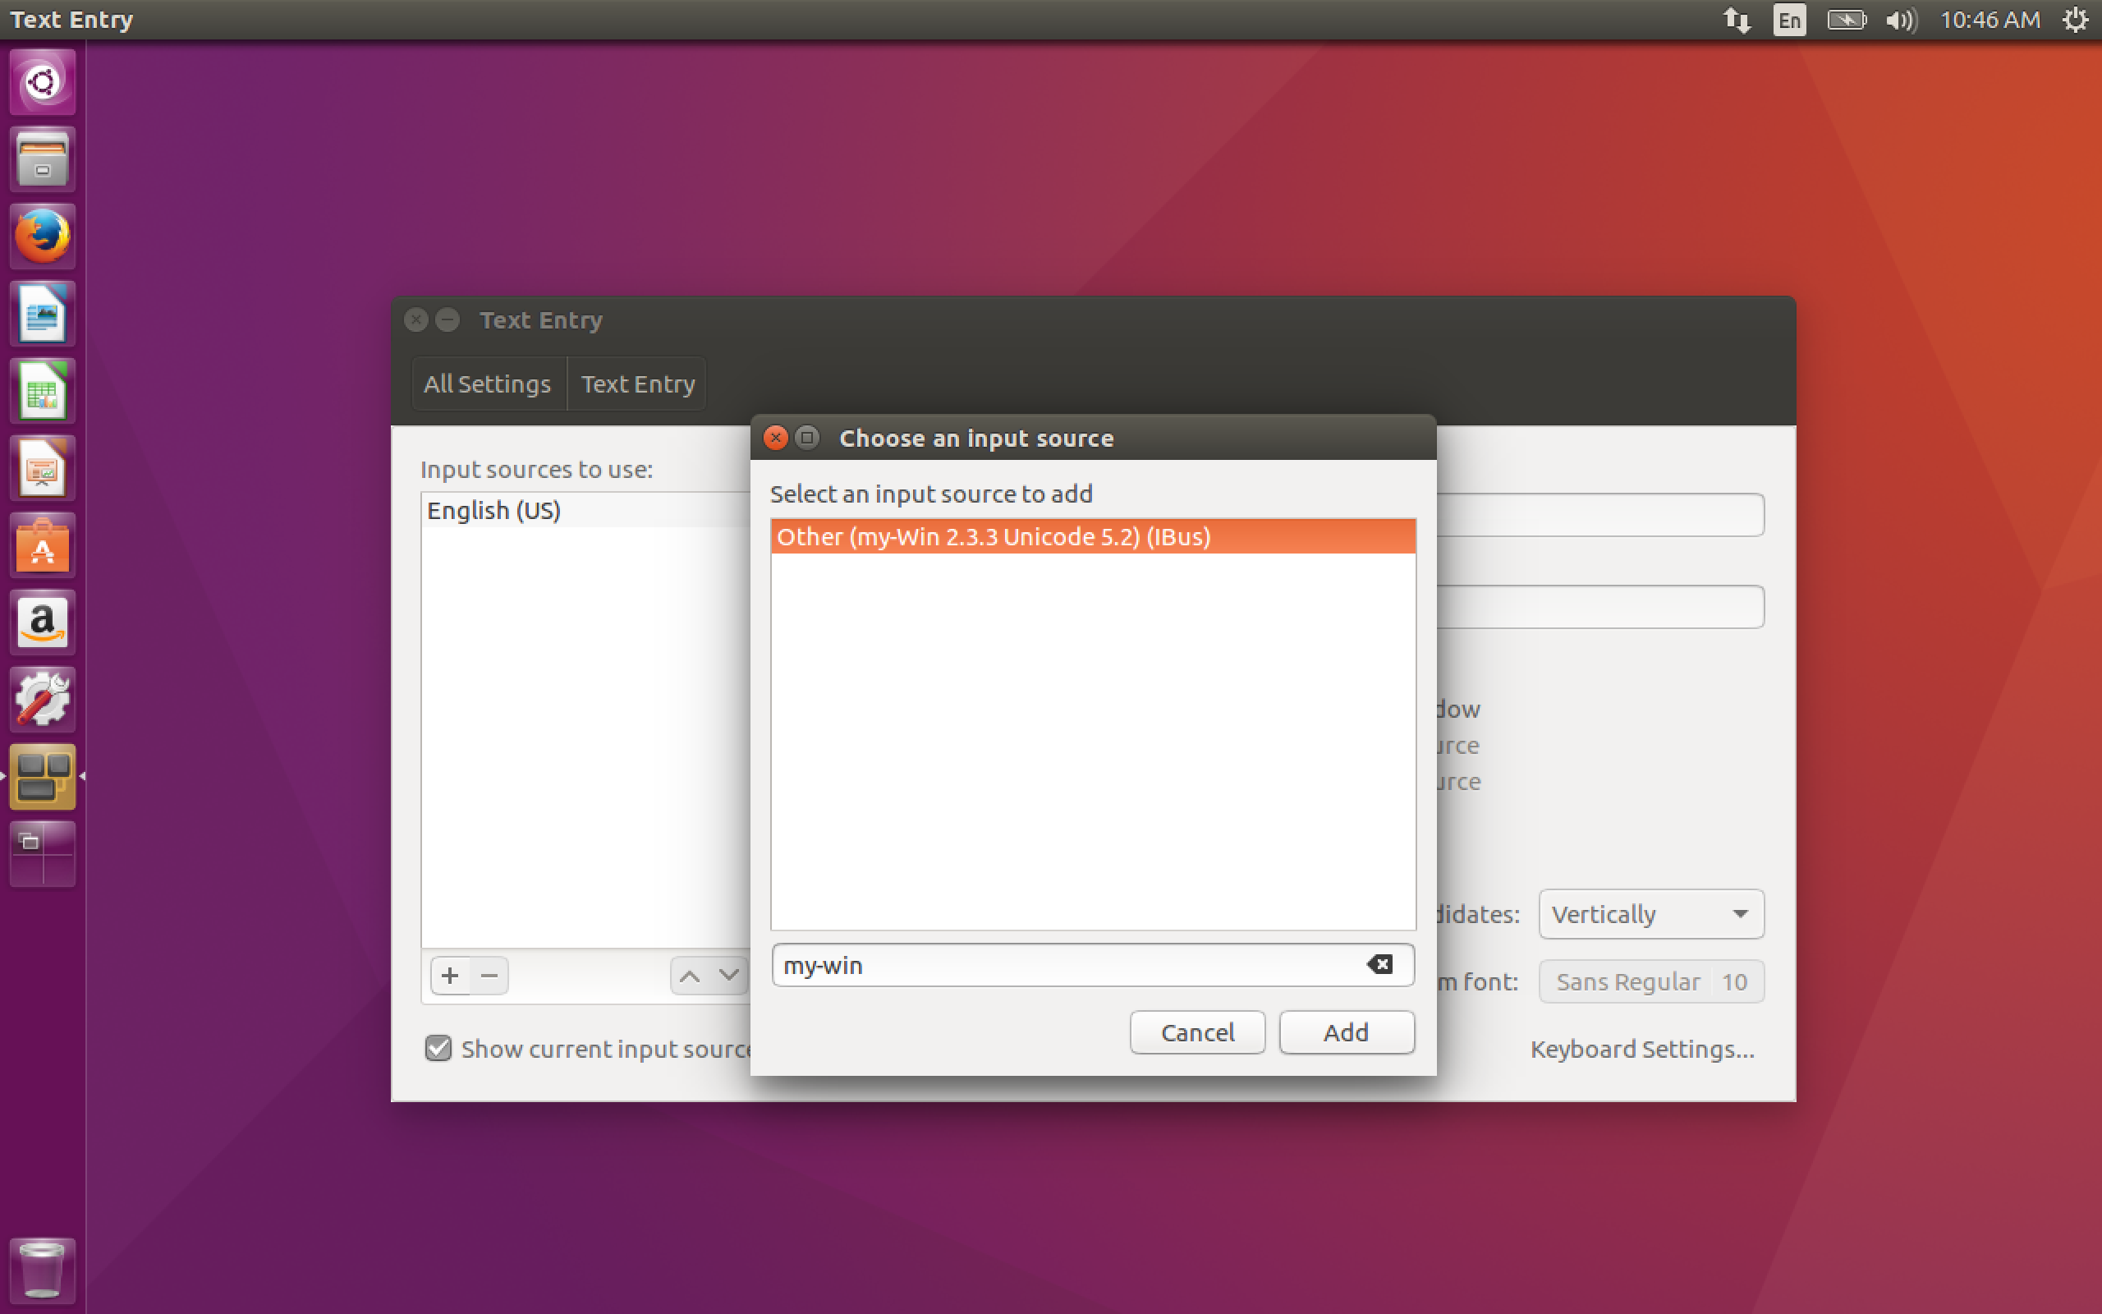The height and width of the screenshot is (1314, 2102).
Task: Launch Firefox from the dock
Action: [x=42, y=237]
